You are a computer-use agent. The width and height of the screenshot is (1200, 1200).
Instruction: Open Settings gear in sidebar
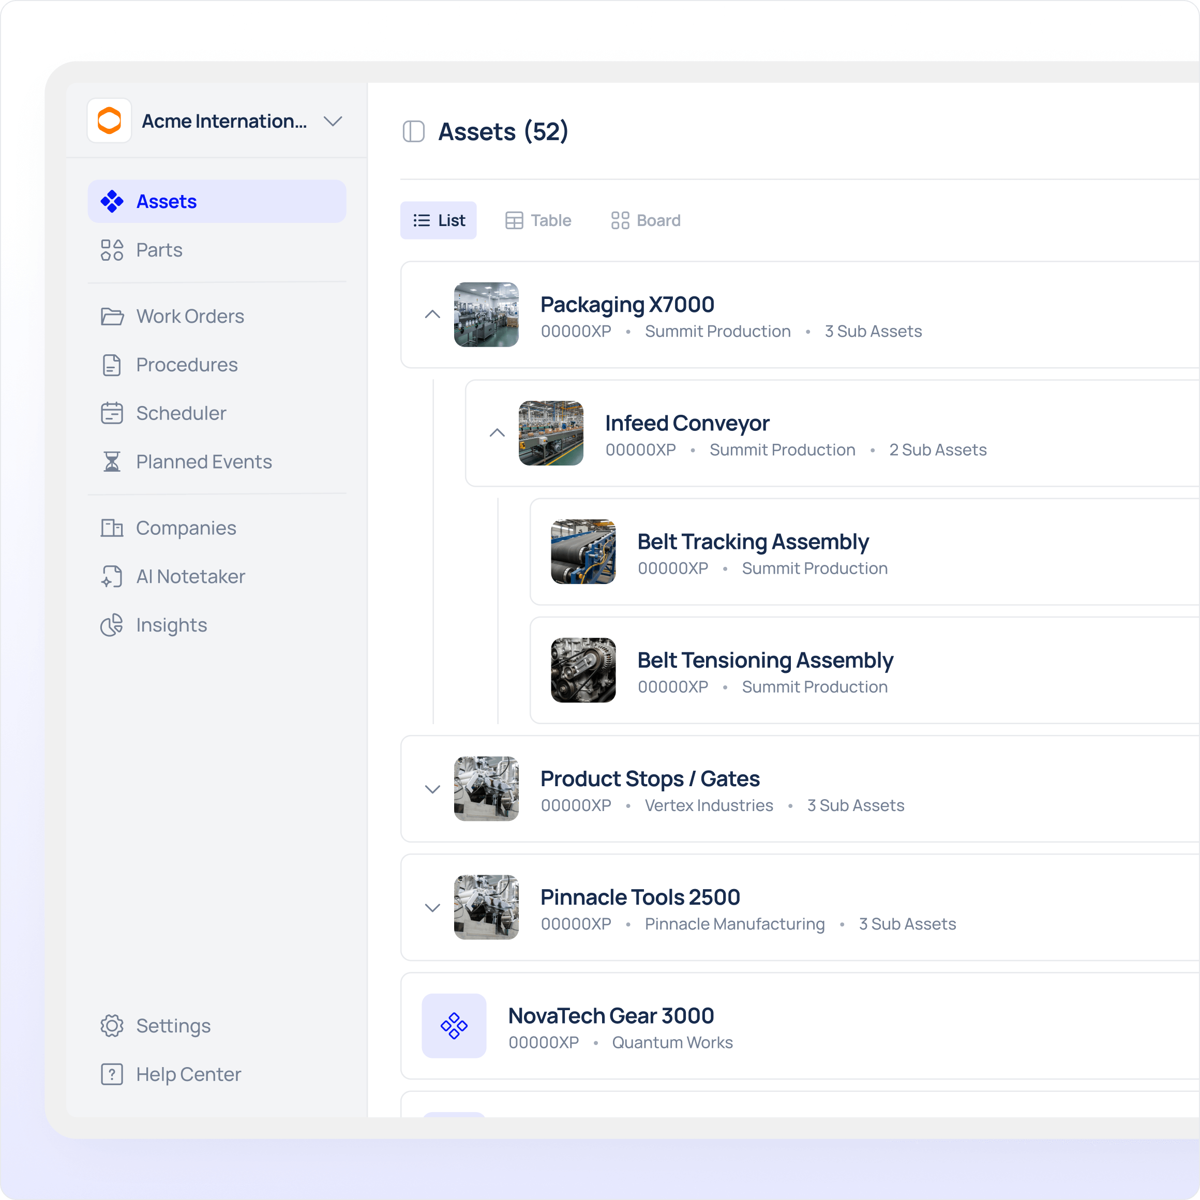(112, 1026)
